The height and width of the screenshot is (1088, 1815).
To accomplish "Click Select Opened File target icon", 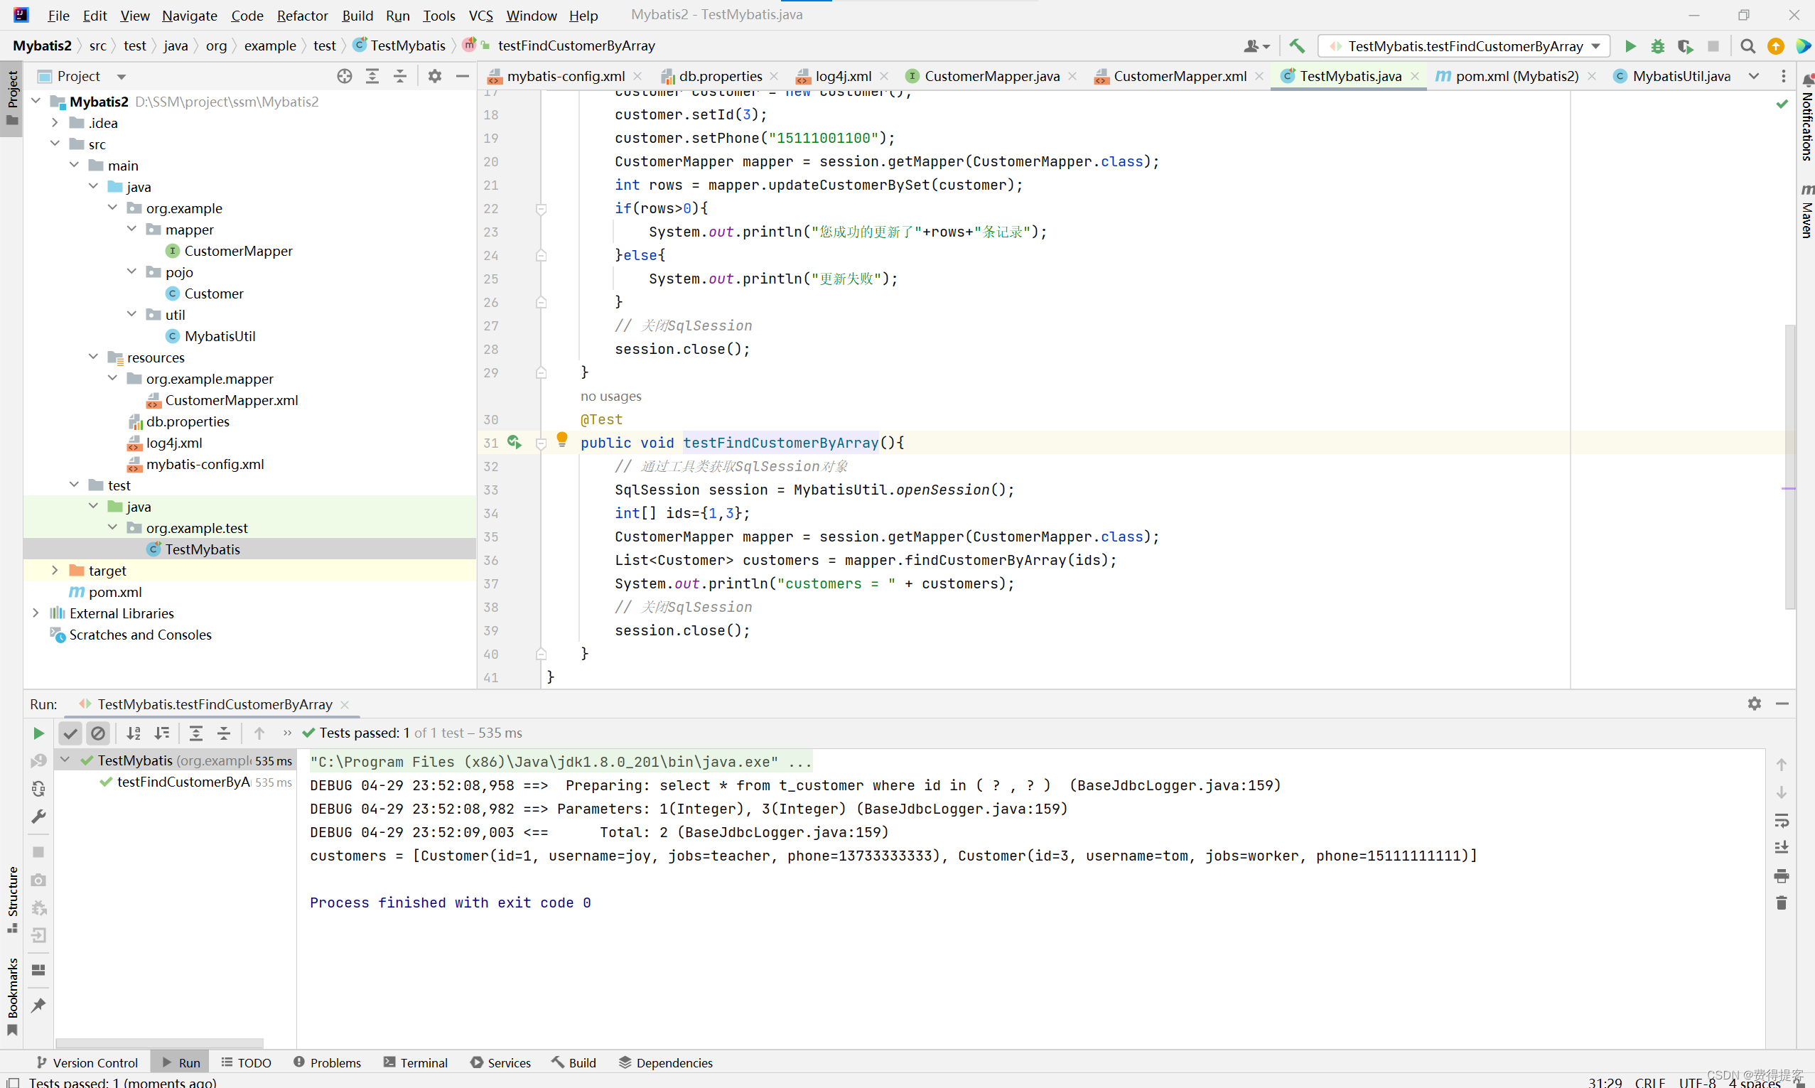I will 345,76.
